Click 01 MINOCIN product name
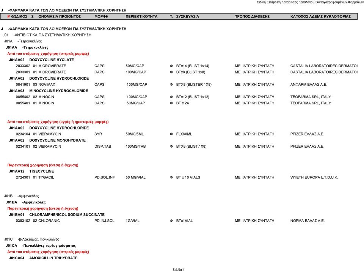This screenshot has width=364, height=271. (x=43, y=103)
